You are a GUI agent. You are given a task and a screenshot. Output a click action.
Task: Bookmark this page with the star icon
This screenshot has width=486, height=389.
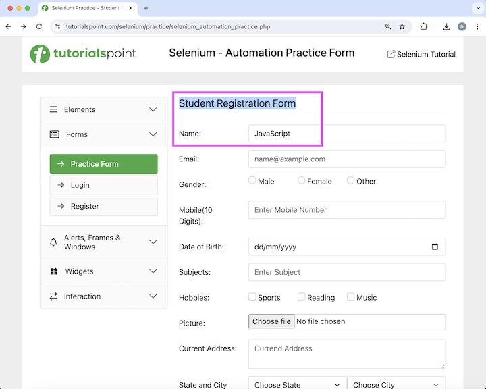(402, 26)
